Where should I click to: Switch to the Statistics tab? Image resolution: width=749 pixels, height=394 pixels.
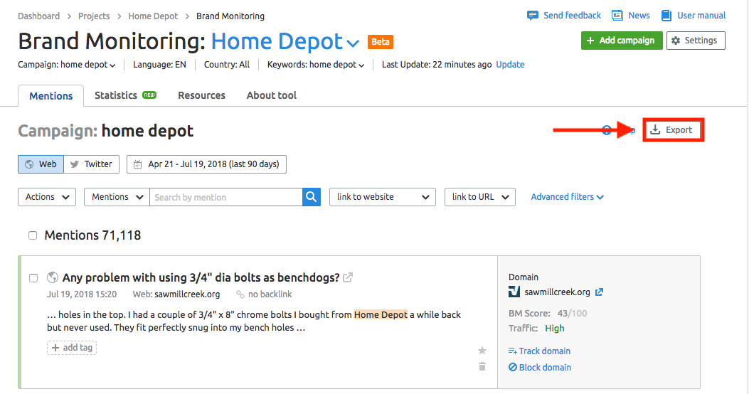click(x=125, y=95)
